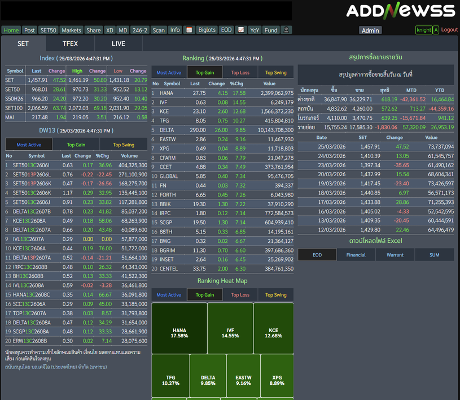Click the Admin button

[x=370, y=31]
